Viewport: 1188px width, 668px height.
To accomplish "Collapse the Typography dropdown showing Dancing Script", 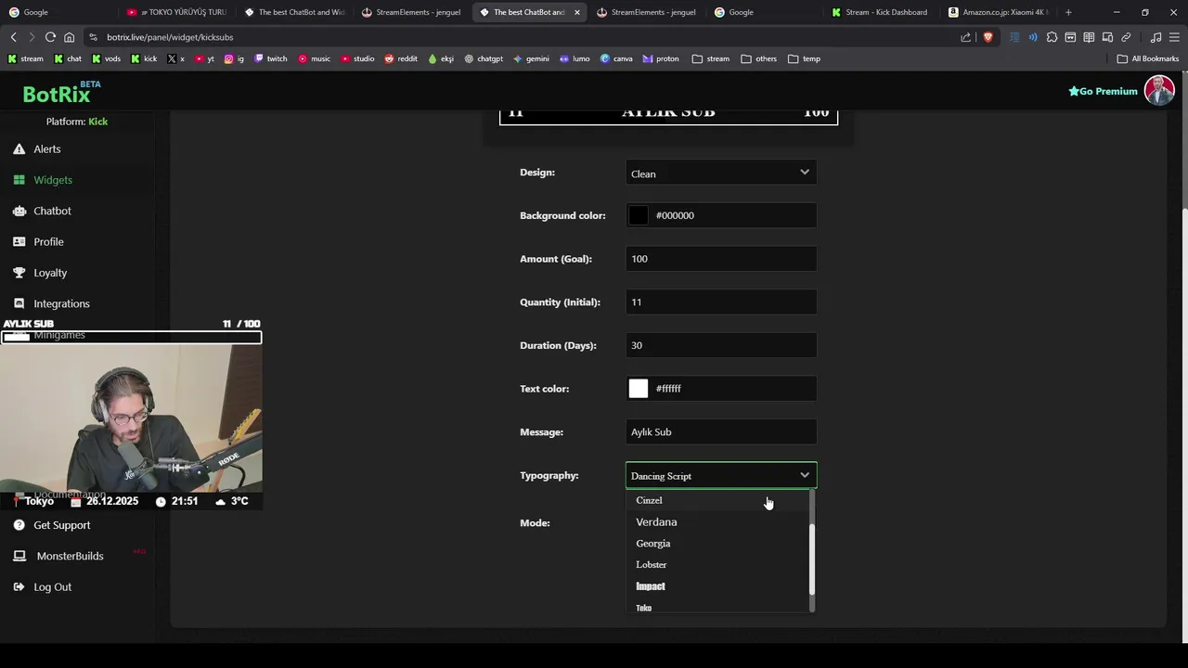I will pyautogui.click(x=721, y=476).
